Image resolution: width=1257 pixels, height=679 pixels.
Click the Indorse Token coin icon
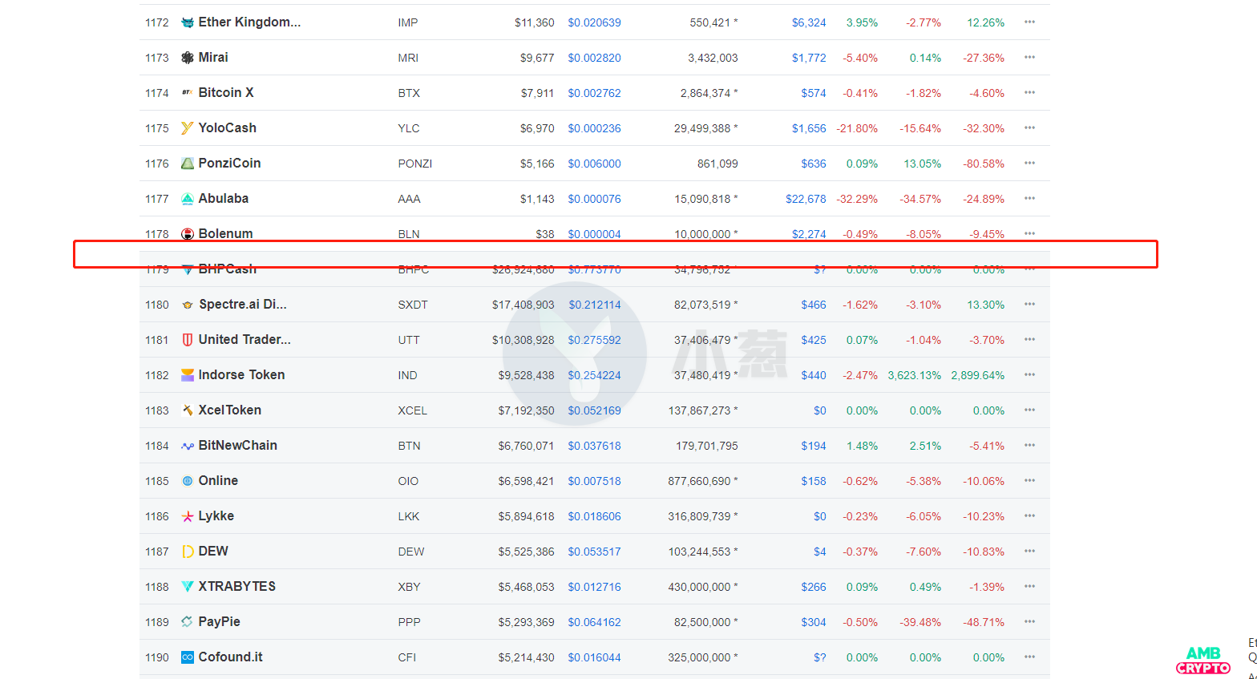pos(188,375)
